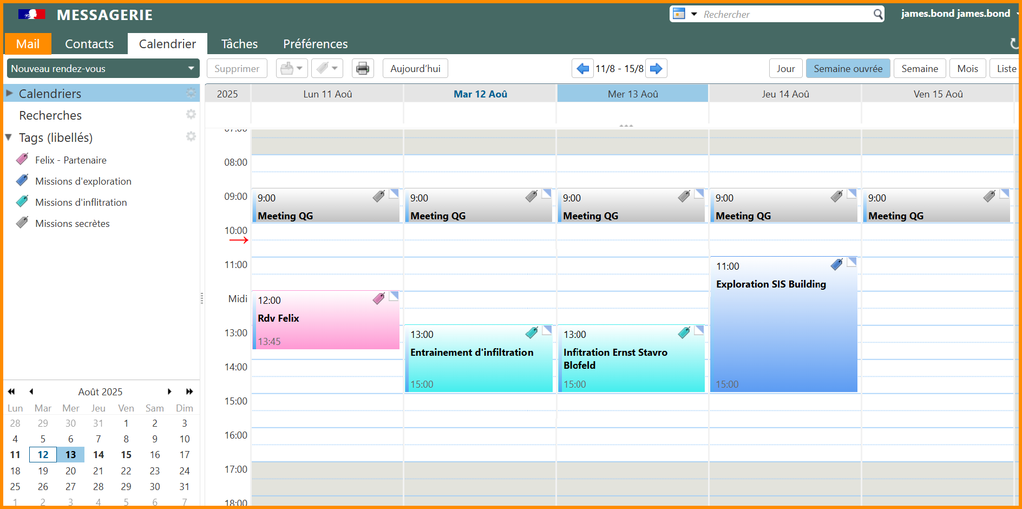
Task: Click the search magnifier icon
Action: (x=878, y=14)
